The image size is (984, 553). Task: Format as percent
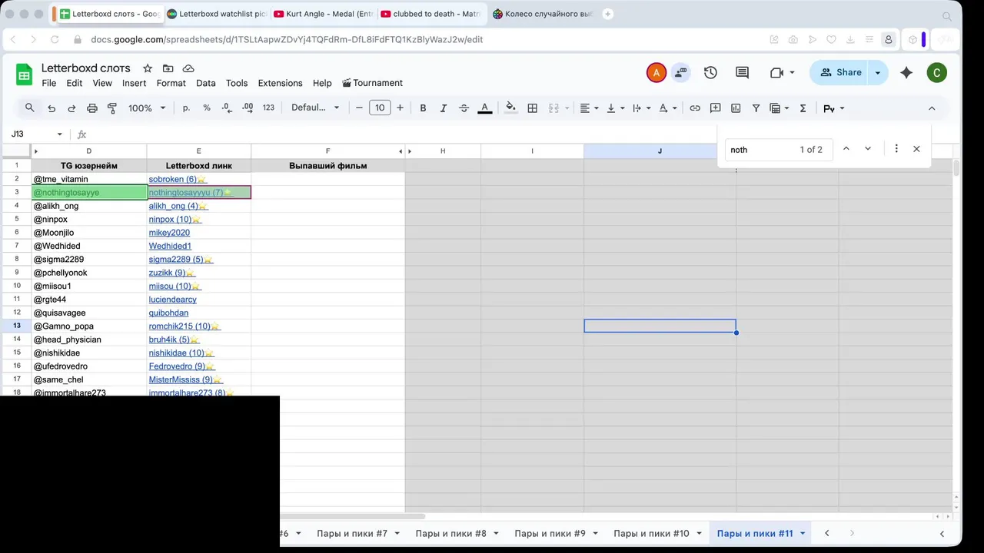click(x=207, y=108)
